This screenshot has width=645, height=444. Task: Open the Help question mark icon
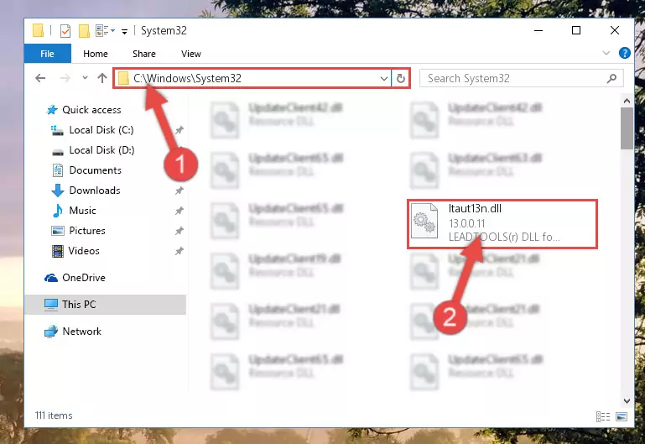click(x=624, y=53)
